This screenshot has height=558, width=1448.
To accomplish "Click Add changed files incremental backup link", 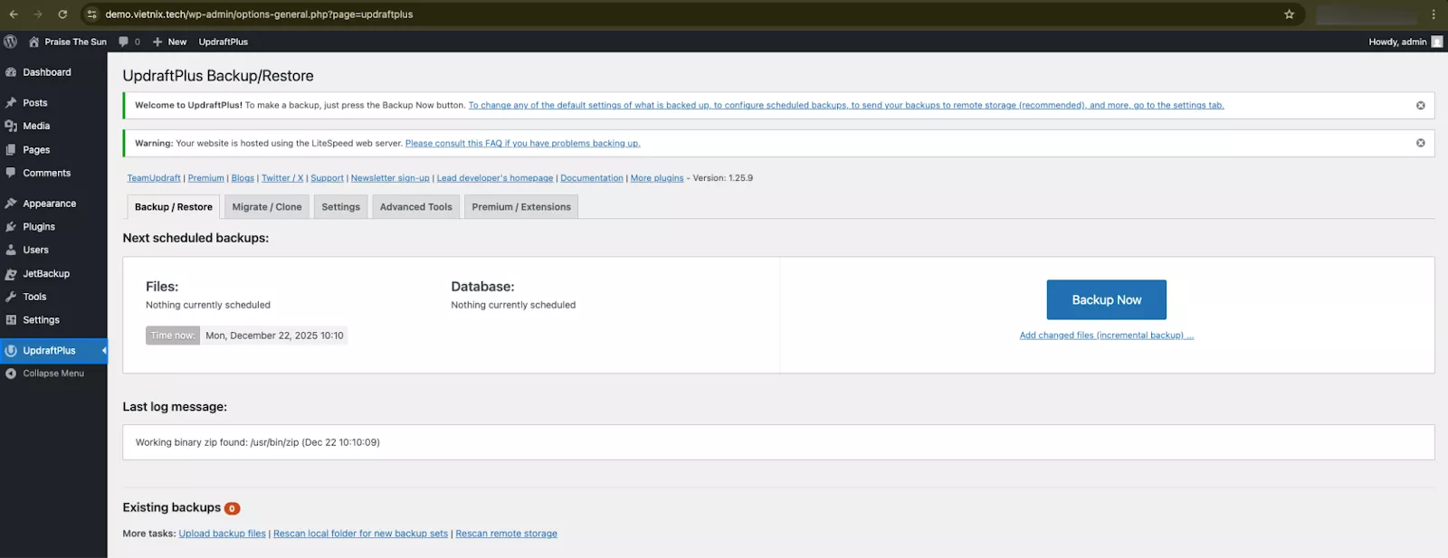I will (x=1106, y=336).
